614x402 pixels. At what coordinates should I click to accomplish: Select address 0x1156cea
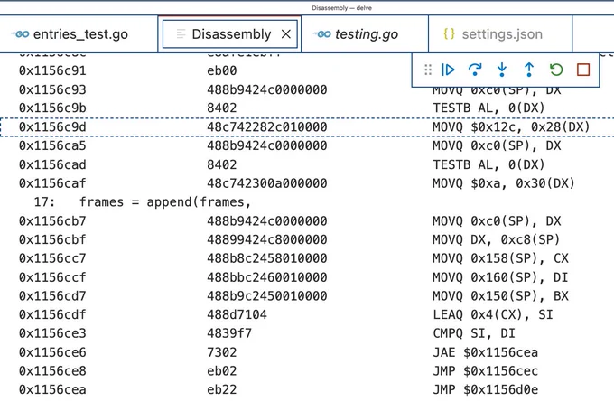(52, 389)
